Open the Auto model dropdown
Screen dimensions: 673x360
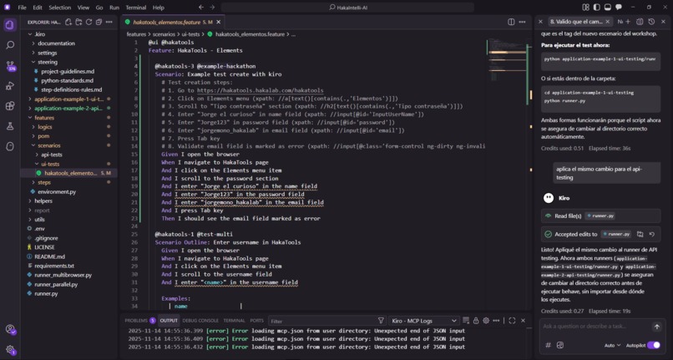[613, 345]
